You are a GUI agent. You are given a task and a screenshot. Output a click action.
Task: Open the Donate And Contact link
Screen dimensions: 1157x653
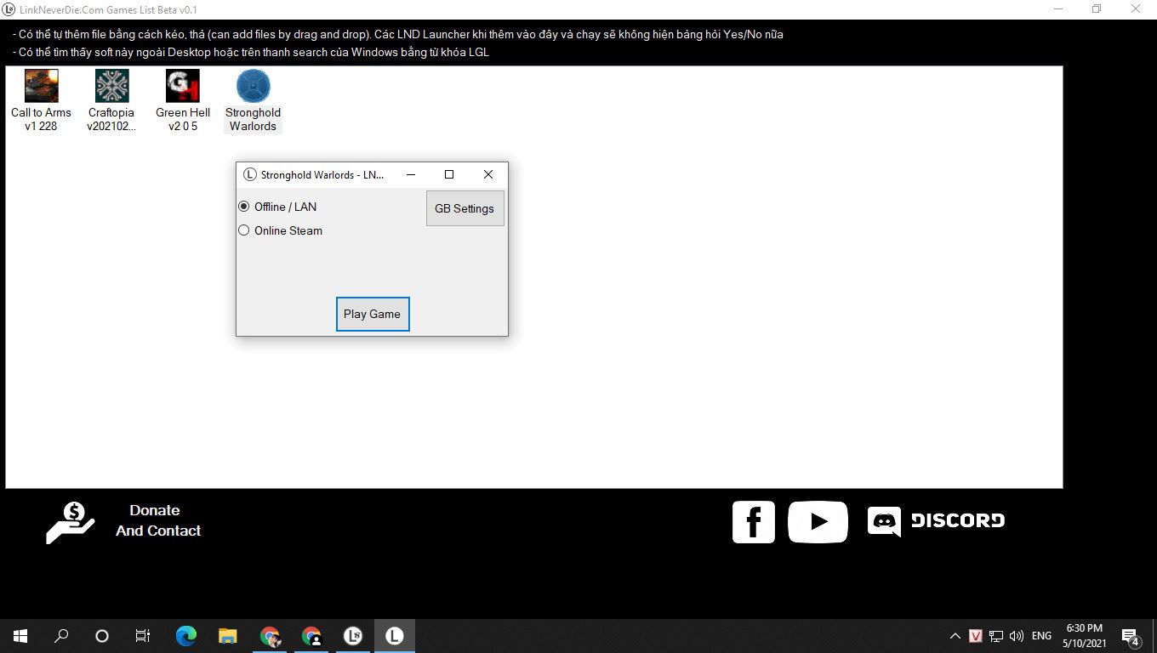click(x=158, y=520)
